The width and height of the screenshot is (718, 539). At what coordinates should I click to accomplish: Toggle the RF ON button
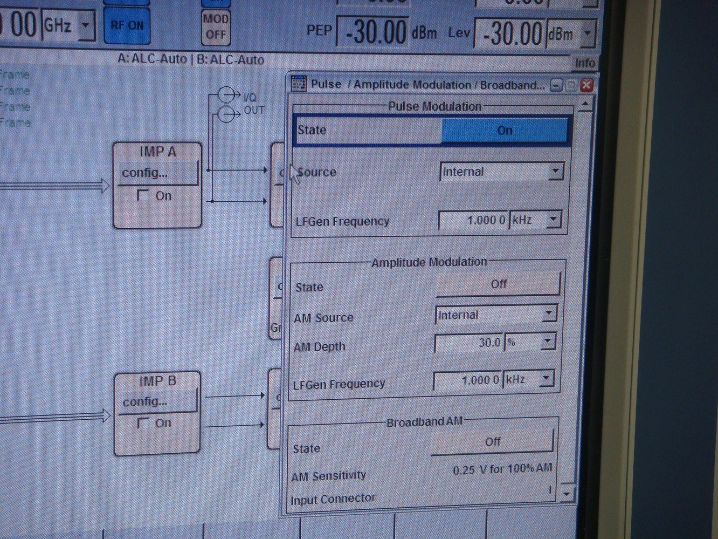coord(127,26)
